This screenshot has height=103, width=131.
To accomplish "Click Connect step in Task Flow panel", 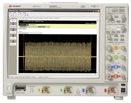I will coord(13,38).
